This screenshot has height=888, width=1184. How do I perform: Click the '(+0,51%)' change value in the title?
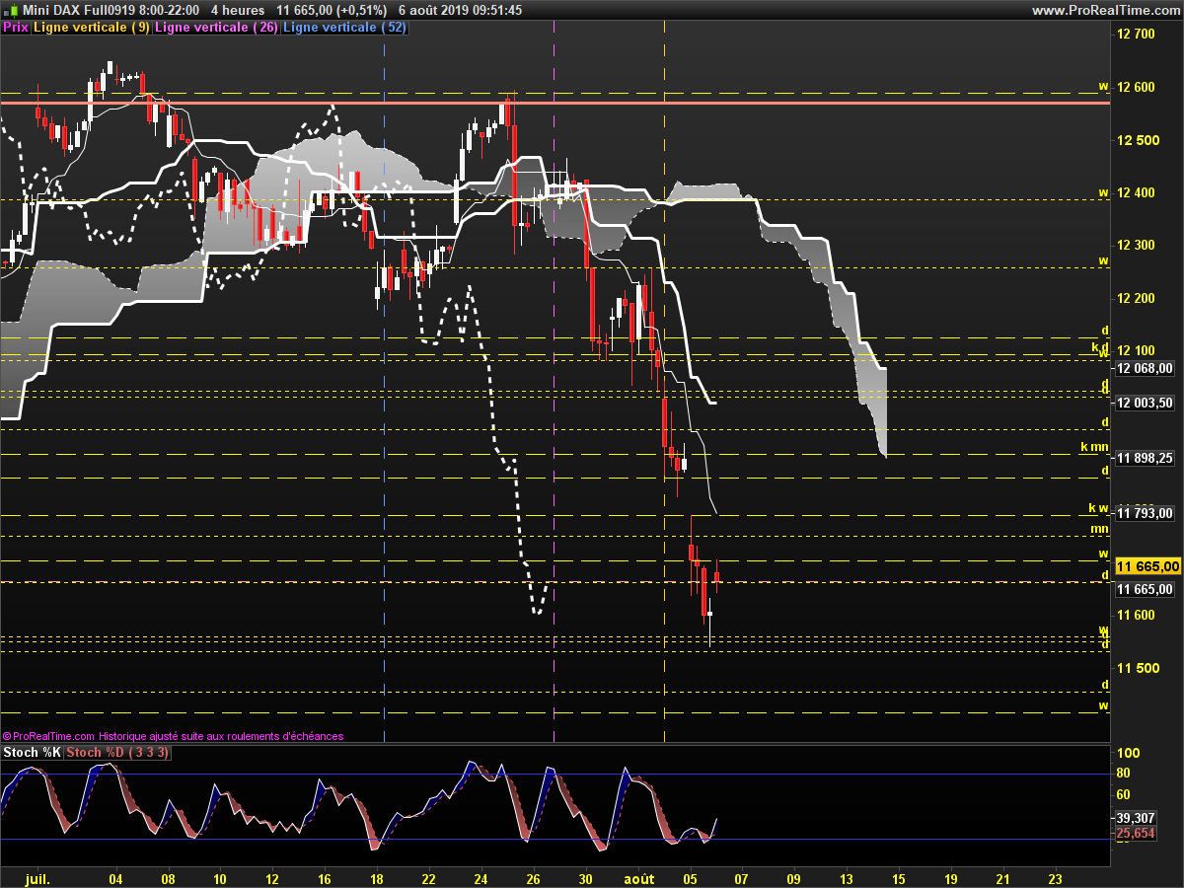(364, 10)
